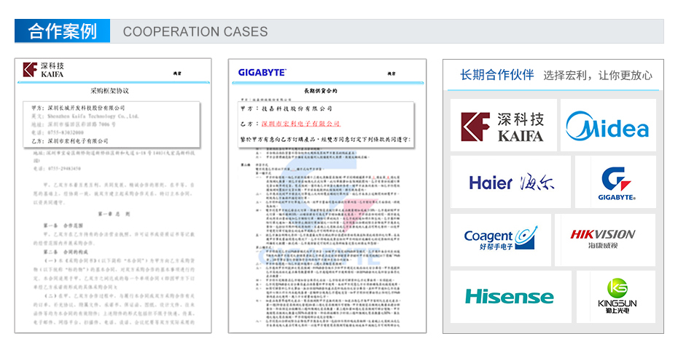
Task: Select the Haier 海尔 partner logo tile
Action: [x=510, y=182]
